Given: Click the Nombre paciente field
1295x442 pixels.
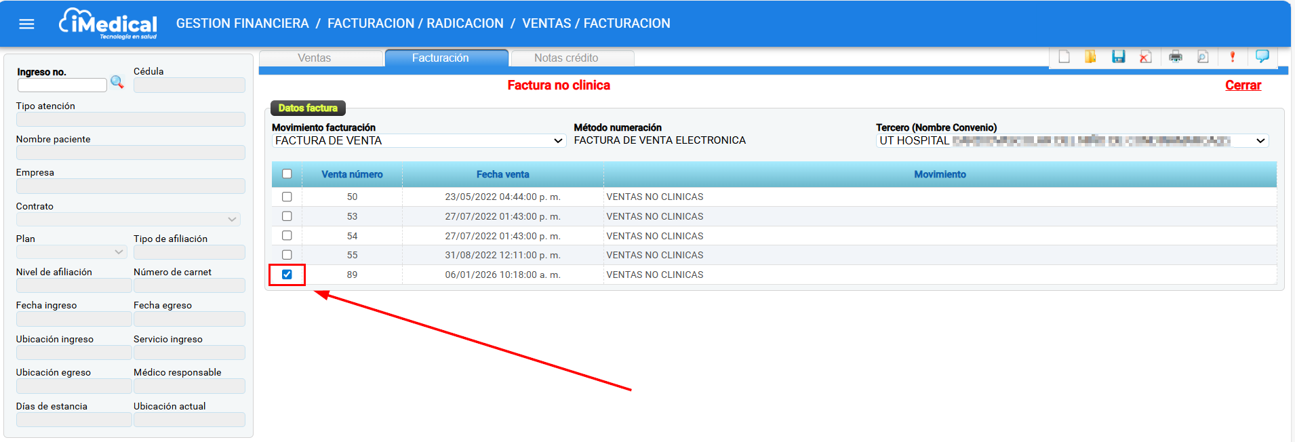Looking at the screenshot, I should (x=131, y=153).
